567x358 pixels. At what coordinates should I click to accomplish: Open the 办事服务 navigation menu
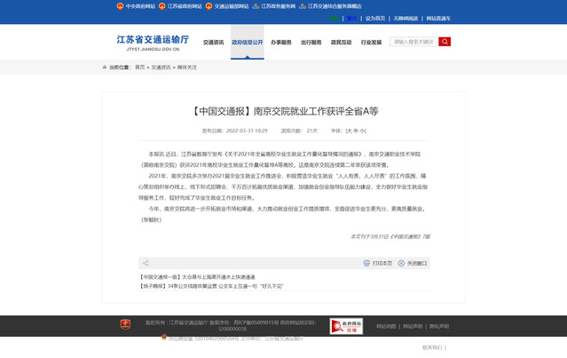280,42
